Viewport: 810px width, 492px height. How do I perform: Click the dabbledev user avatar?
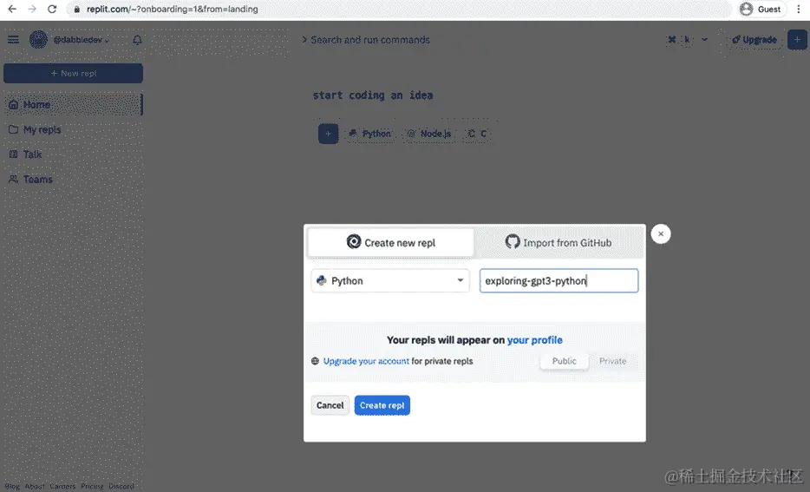38,40
